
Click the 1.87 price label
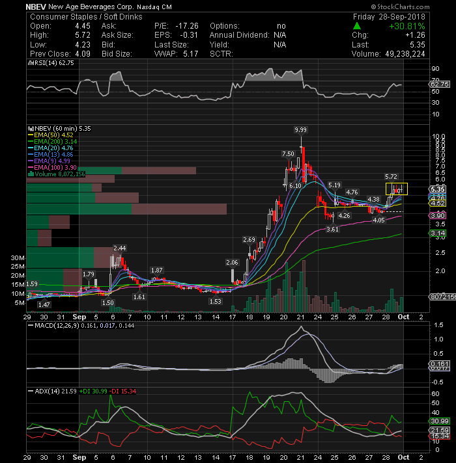tap(157, 270)
